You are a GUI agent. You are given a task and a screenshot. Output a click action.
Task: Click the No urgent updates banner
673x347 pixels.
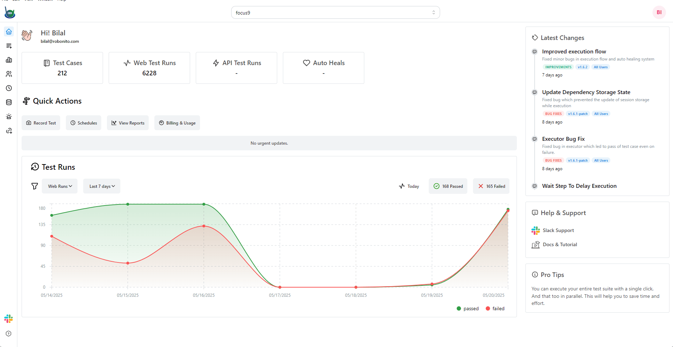tap(269, 143)
